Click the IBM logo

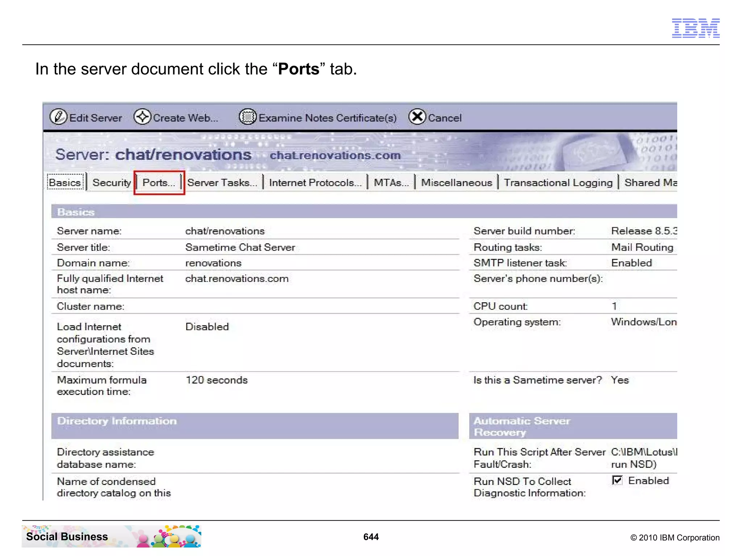tap(696, 28)
